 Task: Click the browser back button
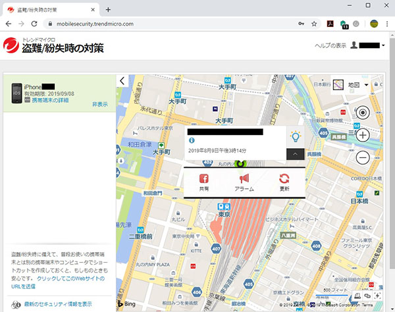click(9, 24)
